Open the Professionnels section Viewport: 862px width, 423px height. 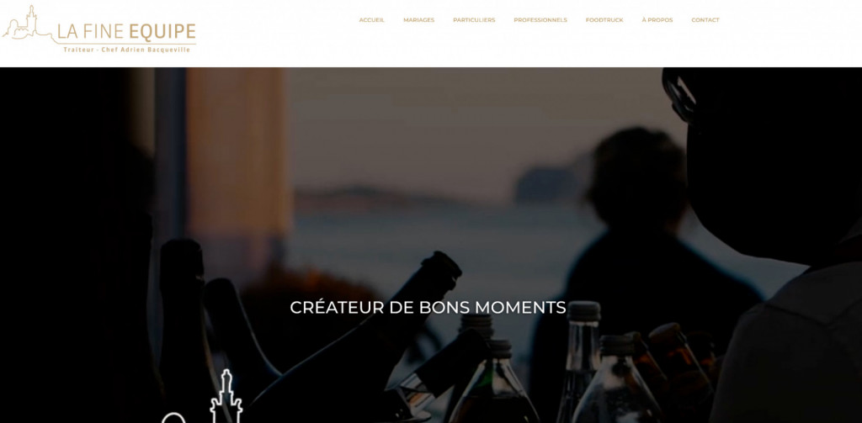(x=540, y=20)
